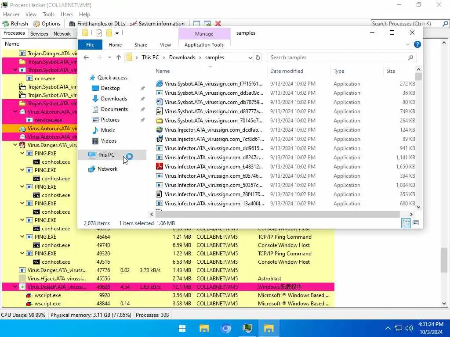450x337 pixels.
Task: Open the View ribbon tab in Explorer
Action: tap(165, 45)
